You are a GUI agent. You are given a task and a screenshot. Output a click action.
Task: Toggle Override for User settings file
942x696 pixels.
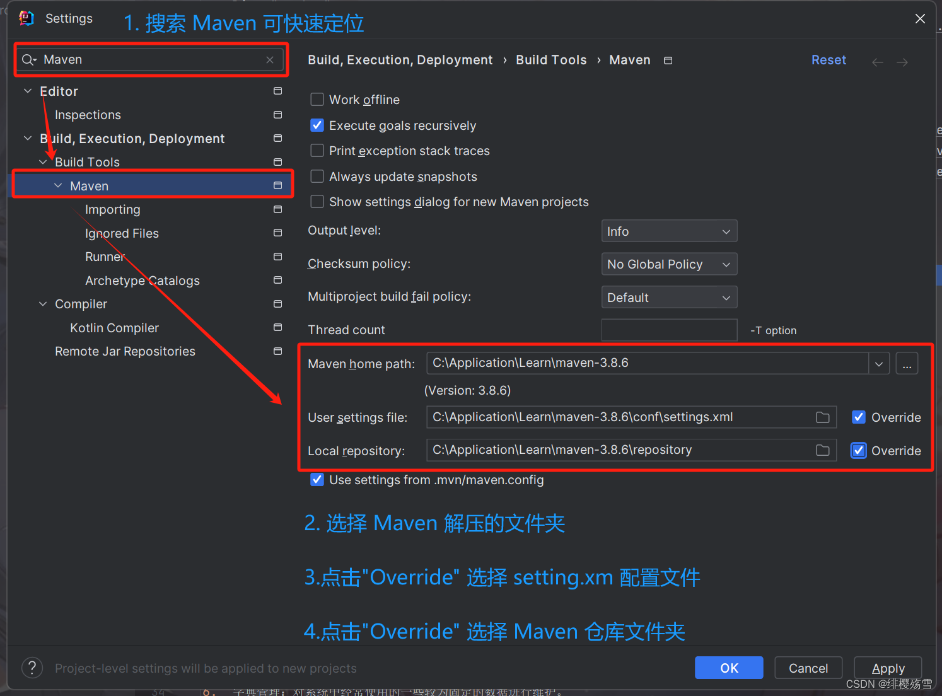(x=859, y=417)
